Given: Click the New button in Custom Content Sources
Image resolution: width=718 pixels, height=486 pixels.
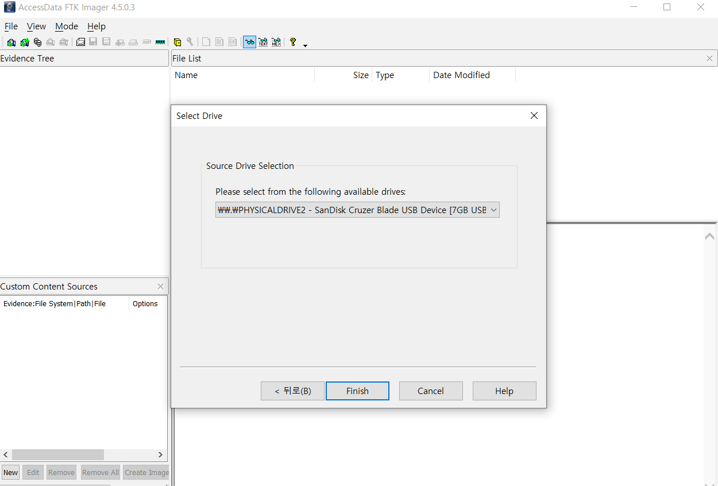Looking at the screenshot, I should tap(11, 472).
